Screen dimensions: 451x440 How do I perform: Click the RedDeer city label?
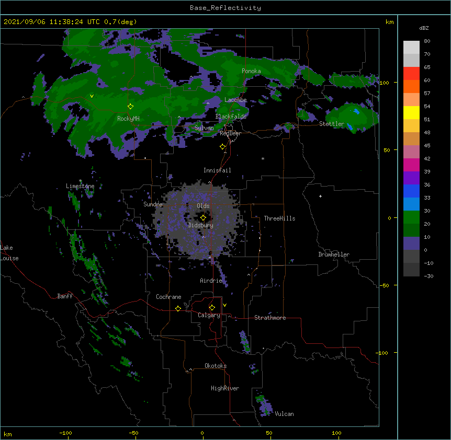230,133
